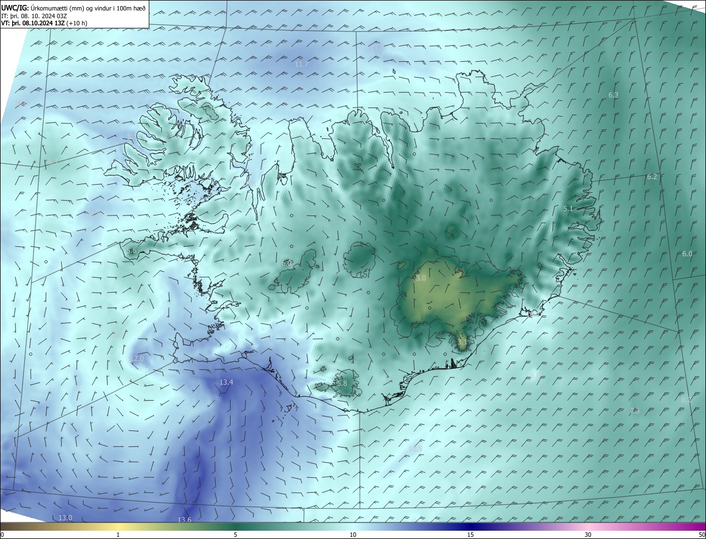Click the 12.0 value label on the map
Viewport: 706px width, 539px height.
click(x=137, y=359)
